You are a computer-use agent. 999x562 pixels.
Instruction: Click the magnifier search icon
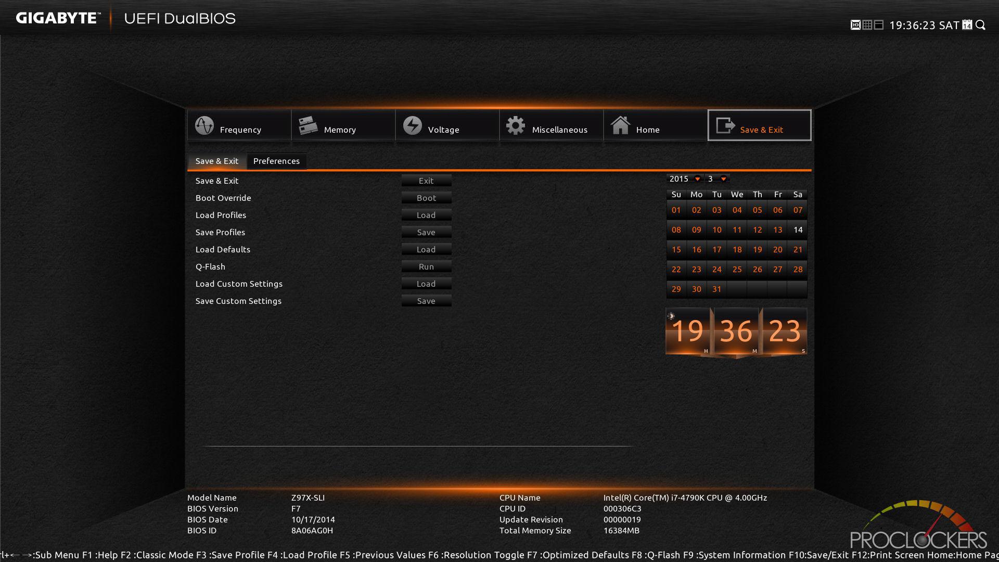[980, 25]
